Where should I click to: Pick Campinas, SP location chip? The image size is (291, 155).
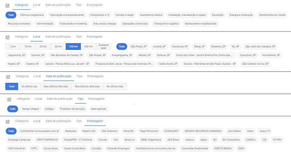coord(180,46)
